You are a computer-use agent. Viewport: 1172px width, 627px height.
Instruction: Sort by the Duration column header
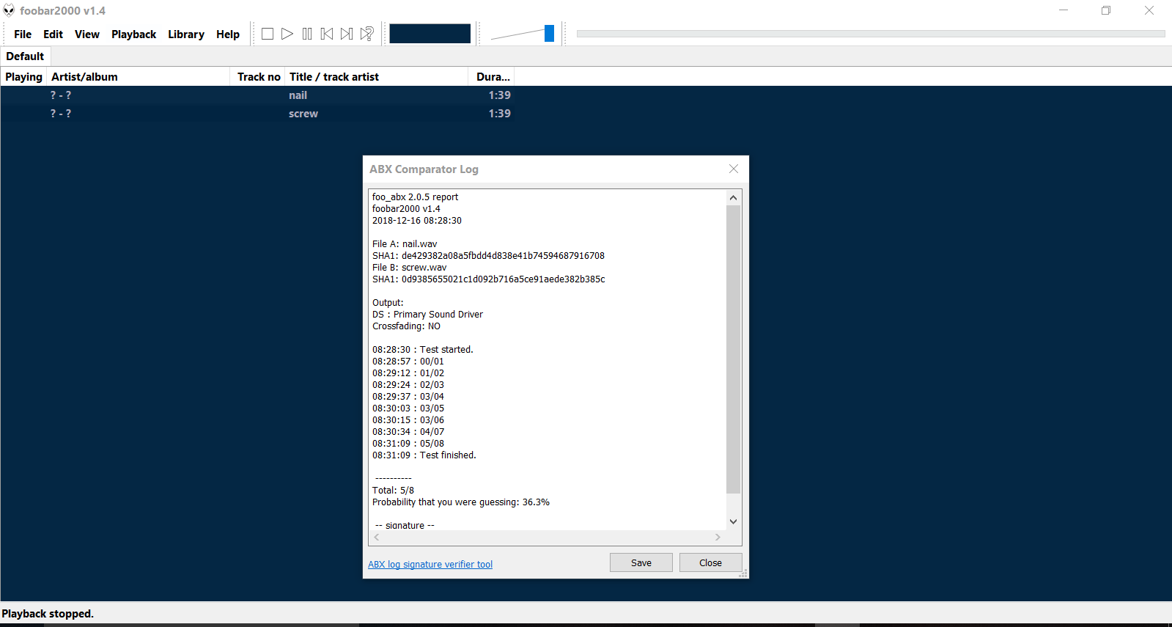[x=492, y=77]
